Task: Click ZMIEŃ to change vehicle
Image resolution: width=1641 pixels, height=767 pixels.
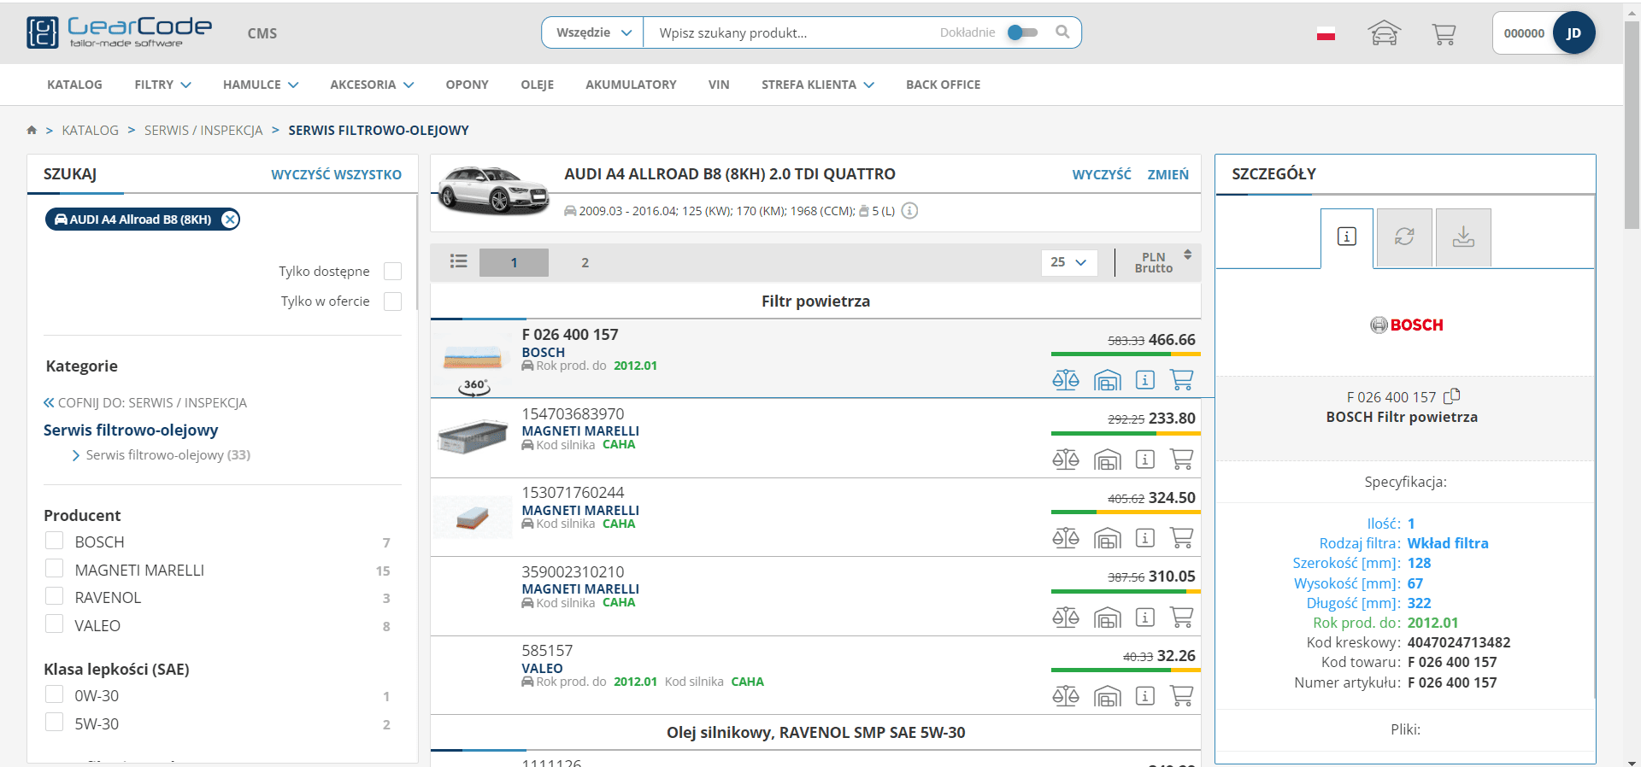Action: point(1168,174)
